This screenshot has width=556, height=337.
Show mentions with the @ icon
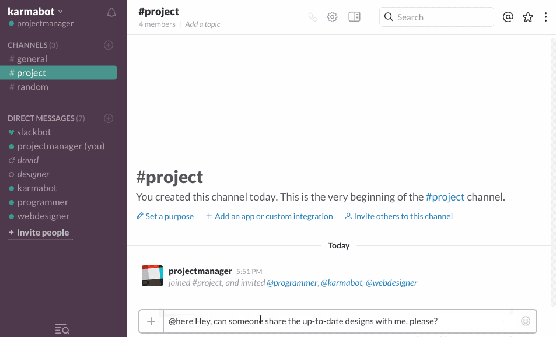pos(508,17)
